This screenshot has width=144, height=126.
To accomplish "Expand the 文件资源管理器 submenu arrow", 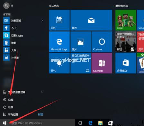I will (x=42, y=92).
